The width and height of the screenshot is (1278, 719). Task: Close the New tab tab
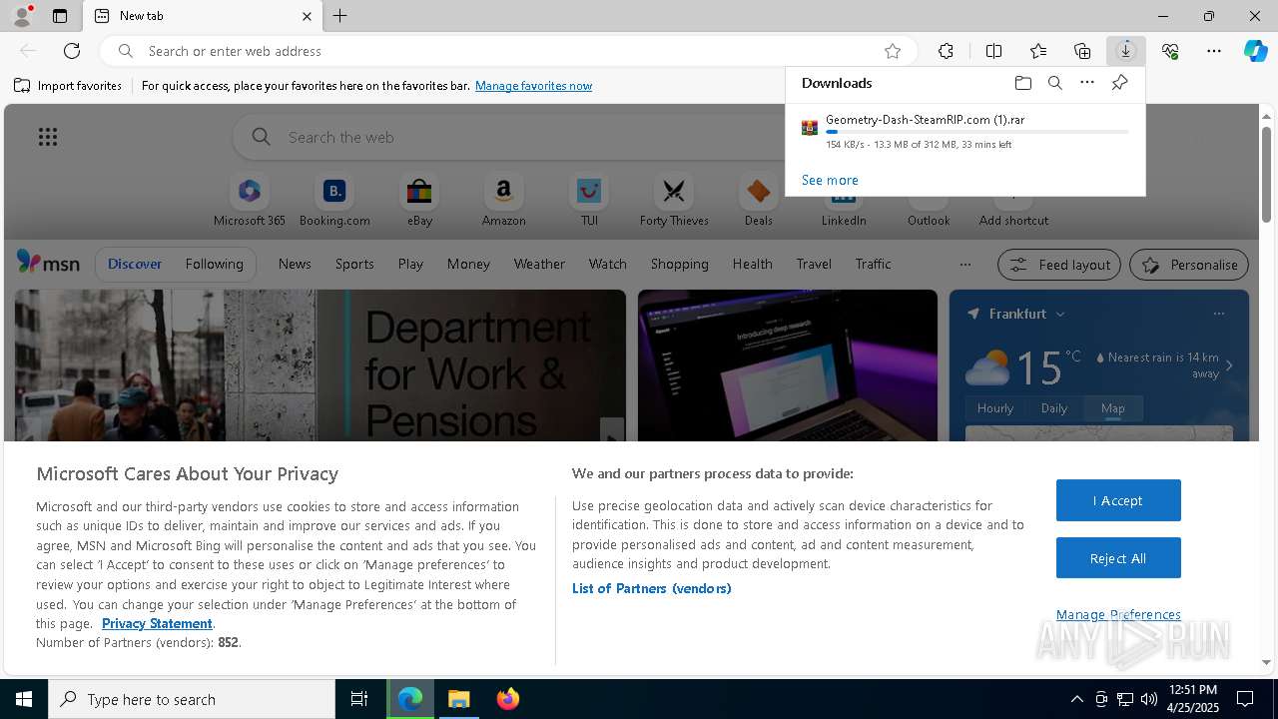307,16
